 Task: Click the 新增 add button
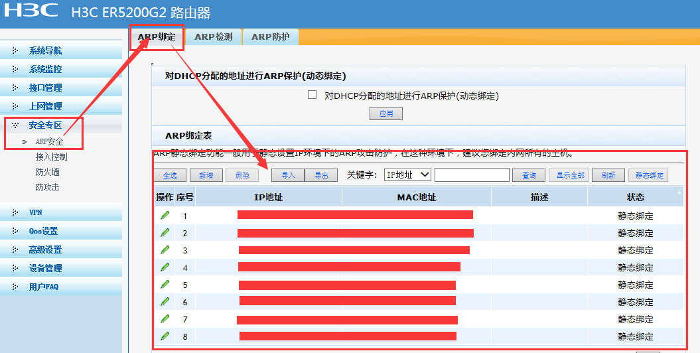coord(206,175)
